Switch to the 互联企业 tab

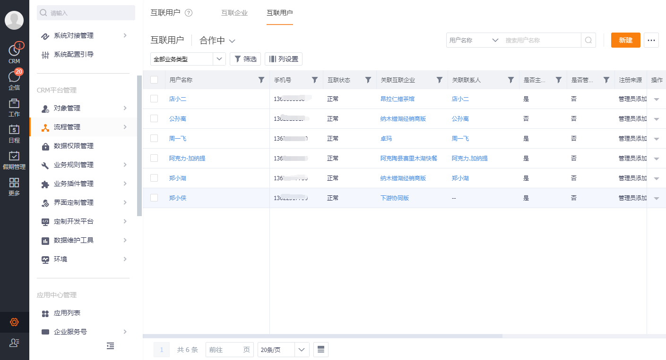point(234,13)
